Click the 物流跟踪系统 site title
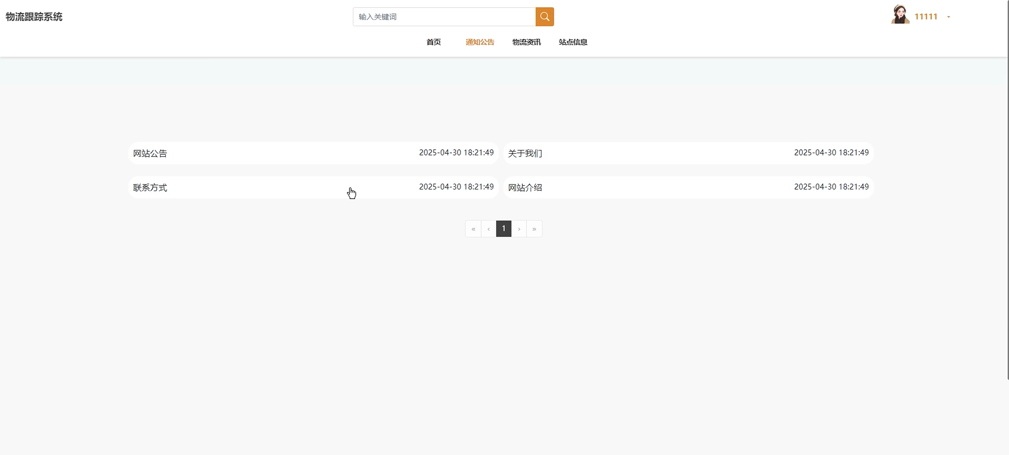Screen dimensions: 1009x455 pyautogui.click(x=34, y=17)
